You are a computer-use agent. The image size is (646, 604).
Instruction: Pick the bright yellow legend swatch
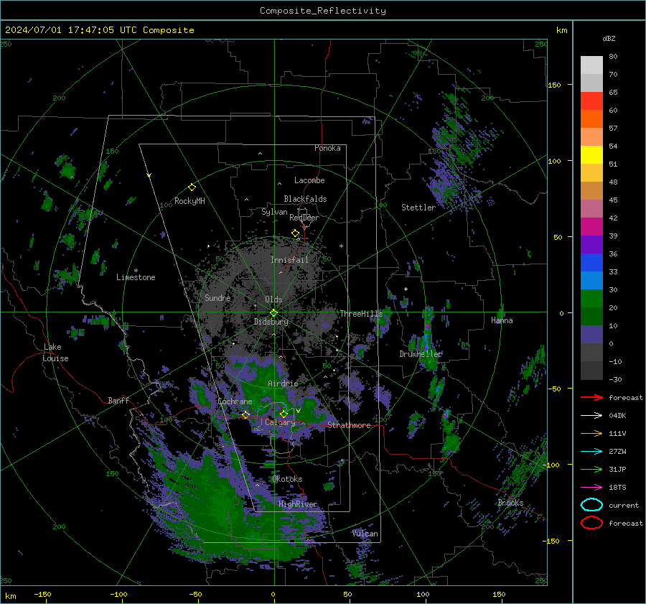(591, 155)
